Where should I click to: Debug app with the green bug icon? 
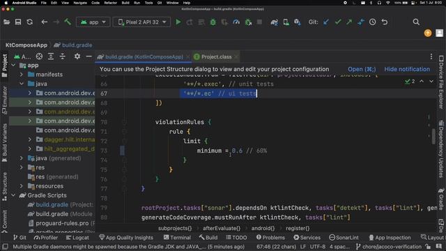point(213,22)
